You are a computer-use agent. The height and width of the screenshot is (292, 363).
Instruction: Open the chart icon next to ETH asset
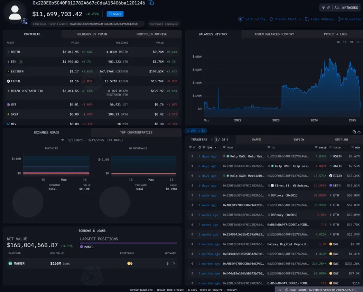coord(21,62)
